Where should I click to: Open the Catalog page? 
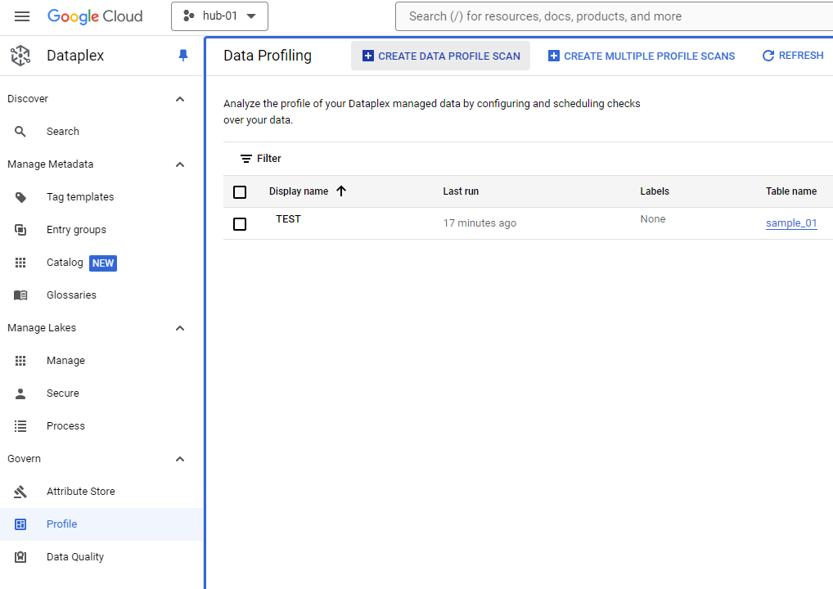(x=101, y=263)
